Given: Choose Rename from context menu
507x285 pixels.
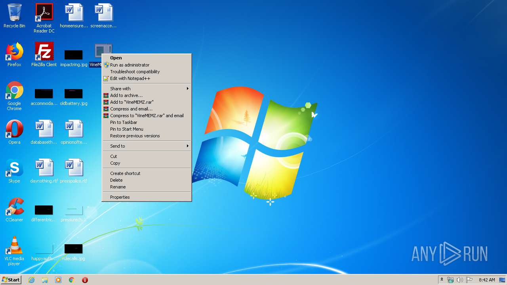Looking at the screenshot, I should click(x=147, y=187).
